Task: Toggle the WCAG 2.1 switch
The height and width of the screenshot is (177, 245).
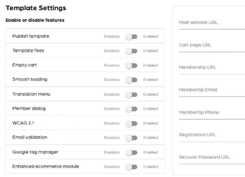Action: point(131,123)
